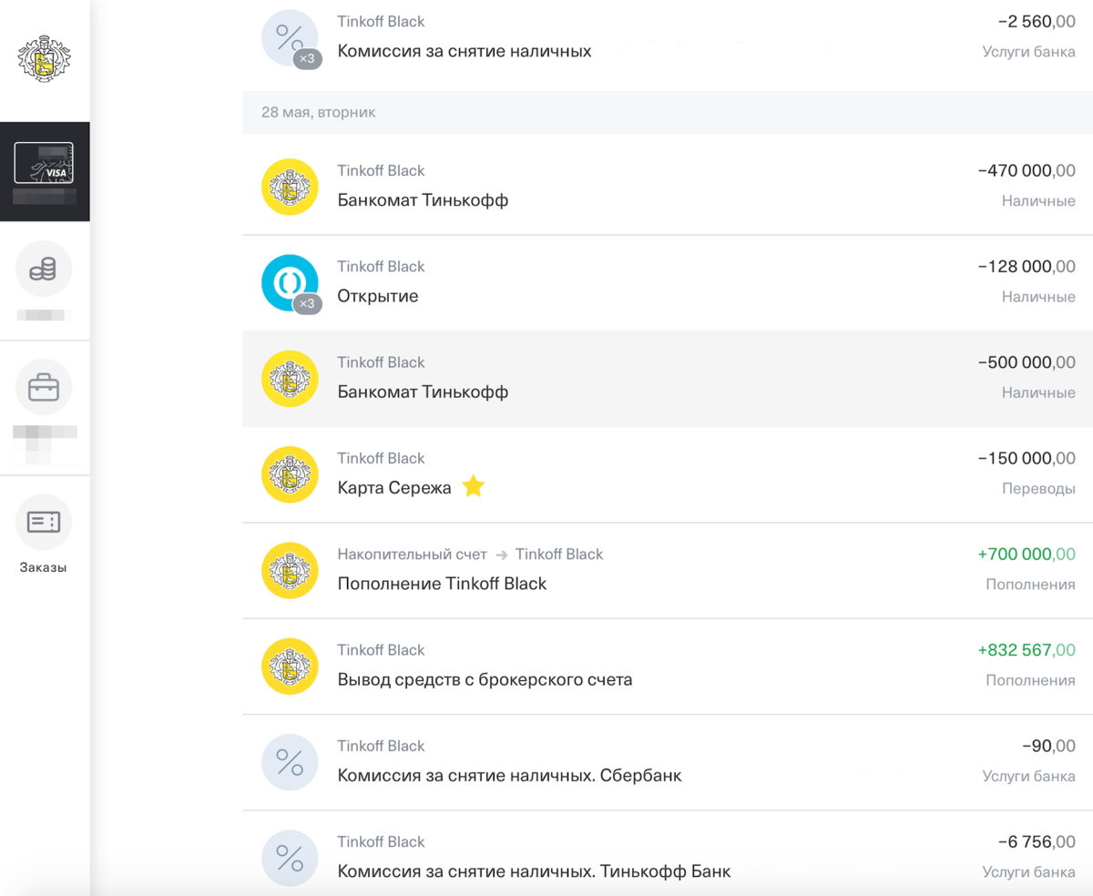Viewport: 1093px width, 896px height.
Task: Click the blue Открытие bank icon
Action: coord(290,282)
